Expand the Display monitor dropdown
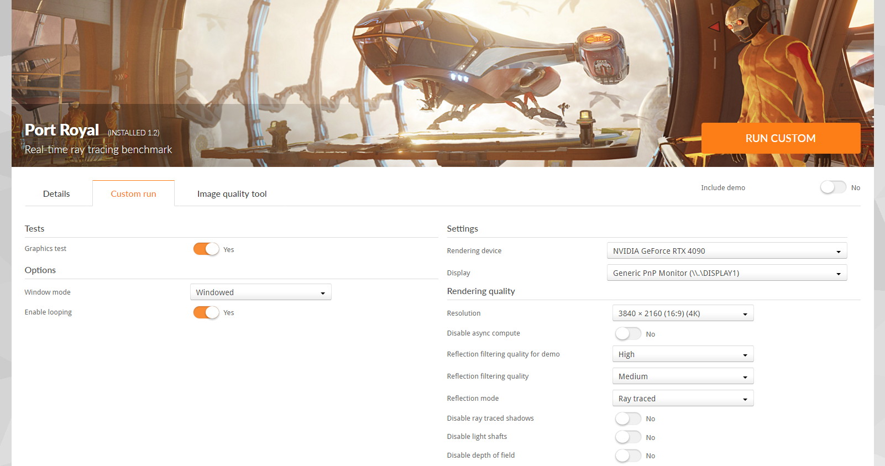The height and width of the screenshot is (466, 885). click(727, 273)
